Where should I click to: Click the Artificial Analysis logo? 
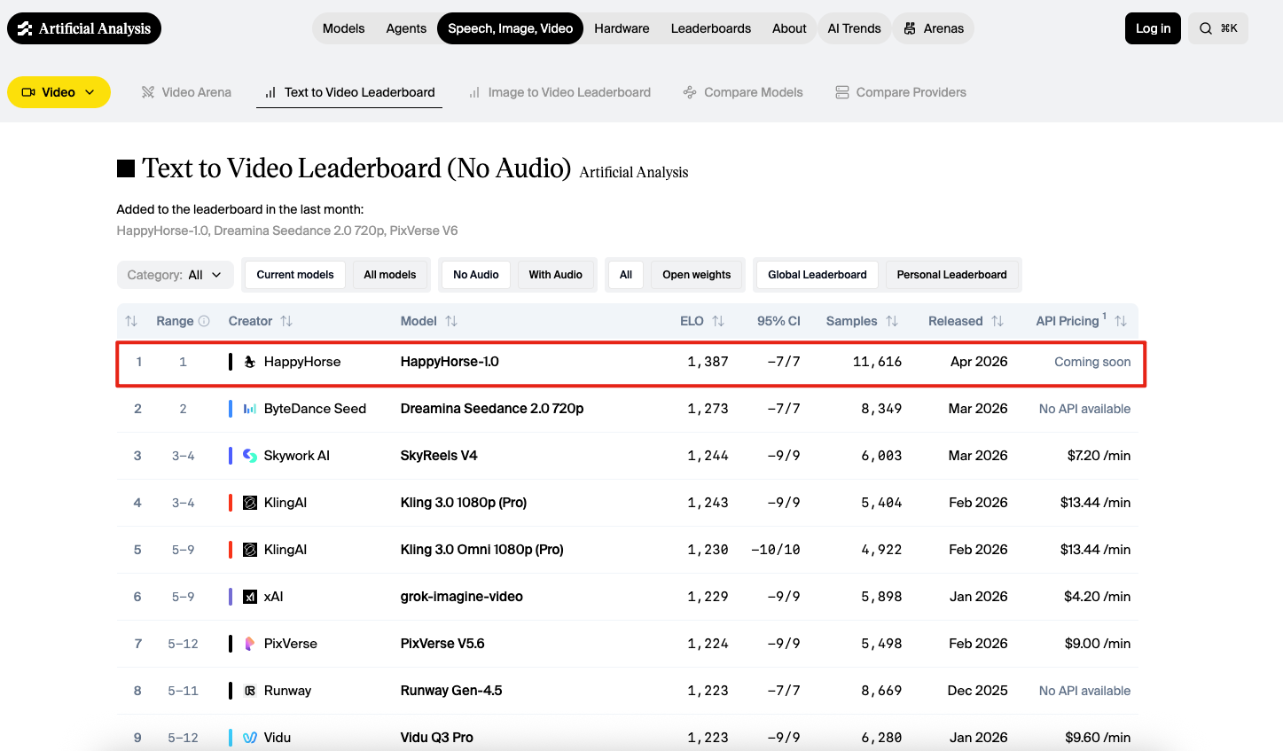coord(83,27)
